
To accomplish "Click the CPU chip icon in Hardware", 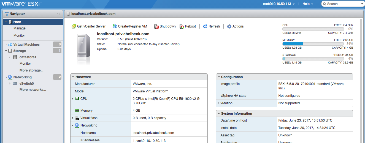I will (x=77, y=98).
